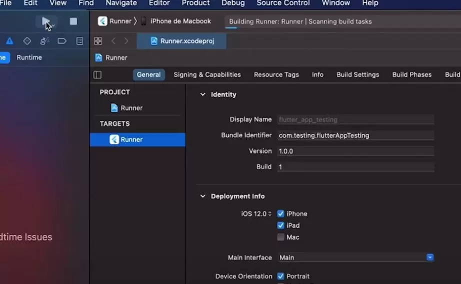Open the Help menu
Viewport: 461px width, 284px height.
coord(370,3)
